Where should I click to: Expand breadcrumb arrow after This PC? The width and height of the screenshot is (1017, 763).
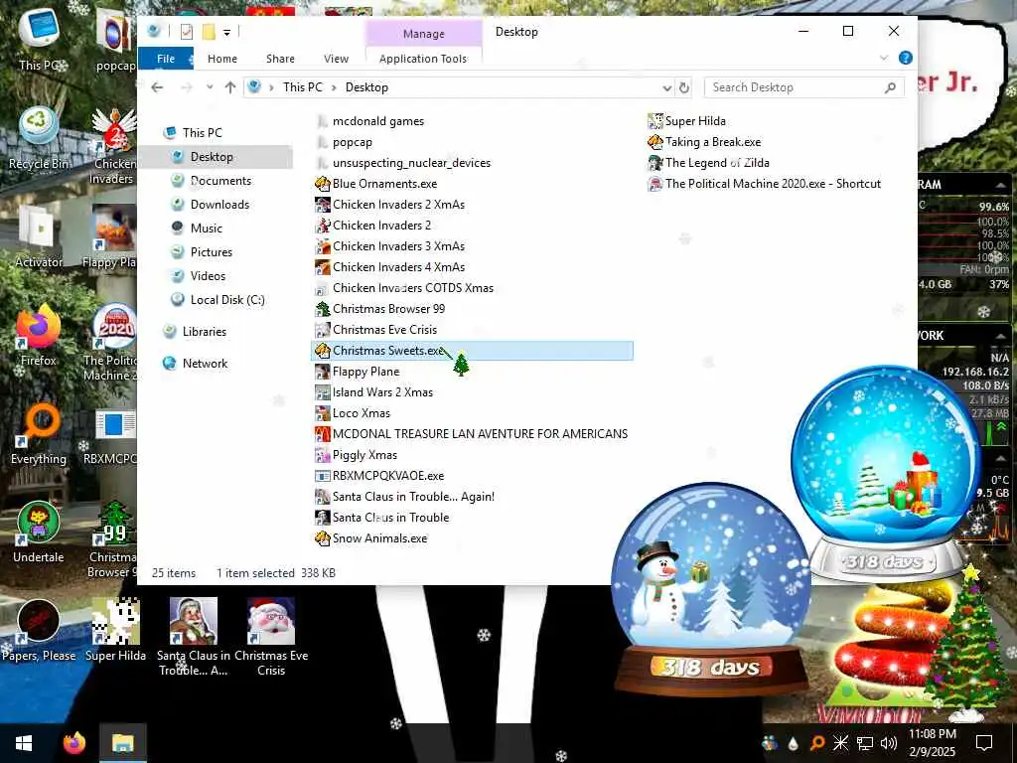[334, 87]
